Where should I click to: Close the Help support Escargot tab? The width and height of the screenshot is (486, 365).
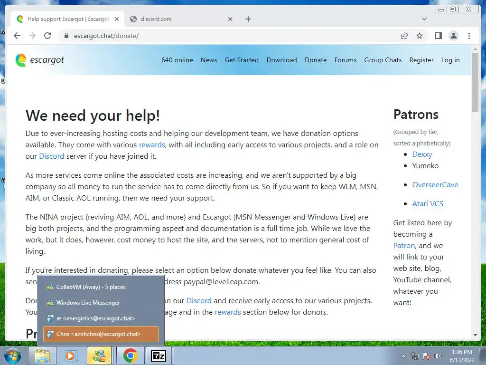[117, 19]
